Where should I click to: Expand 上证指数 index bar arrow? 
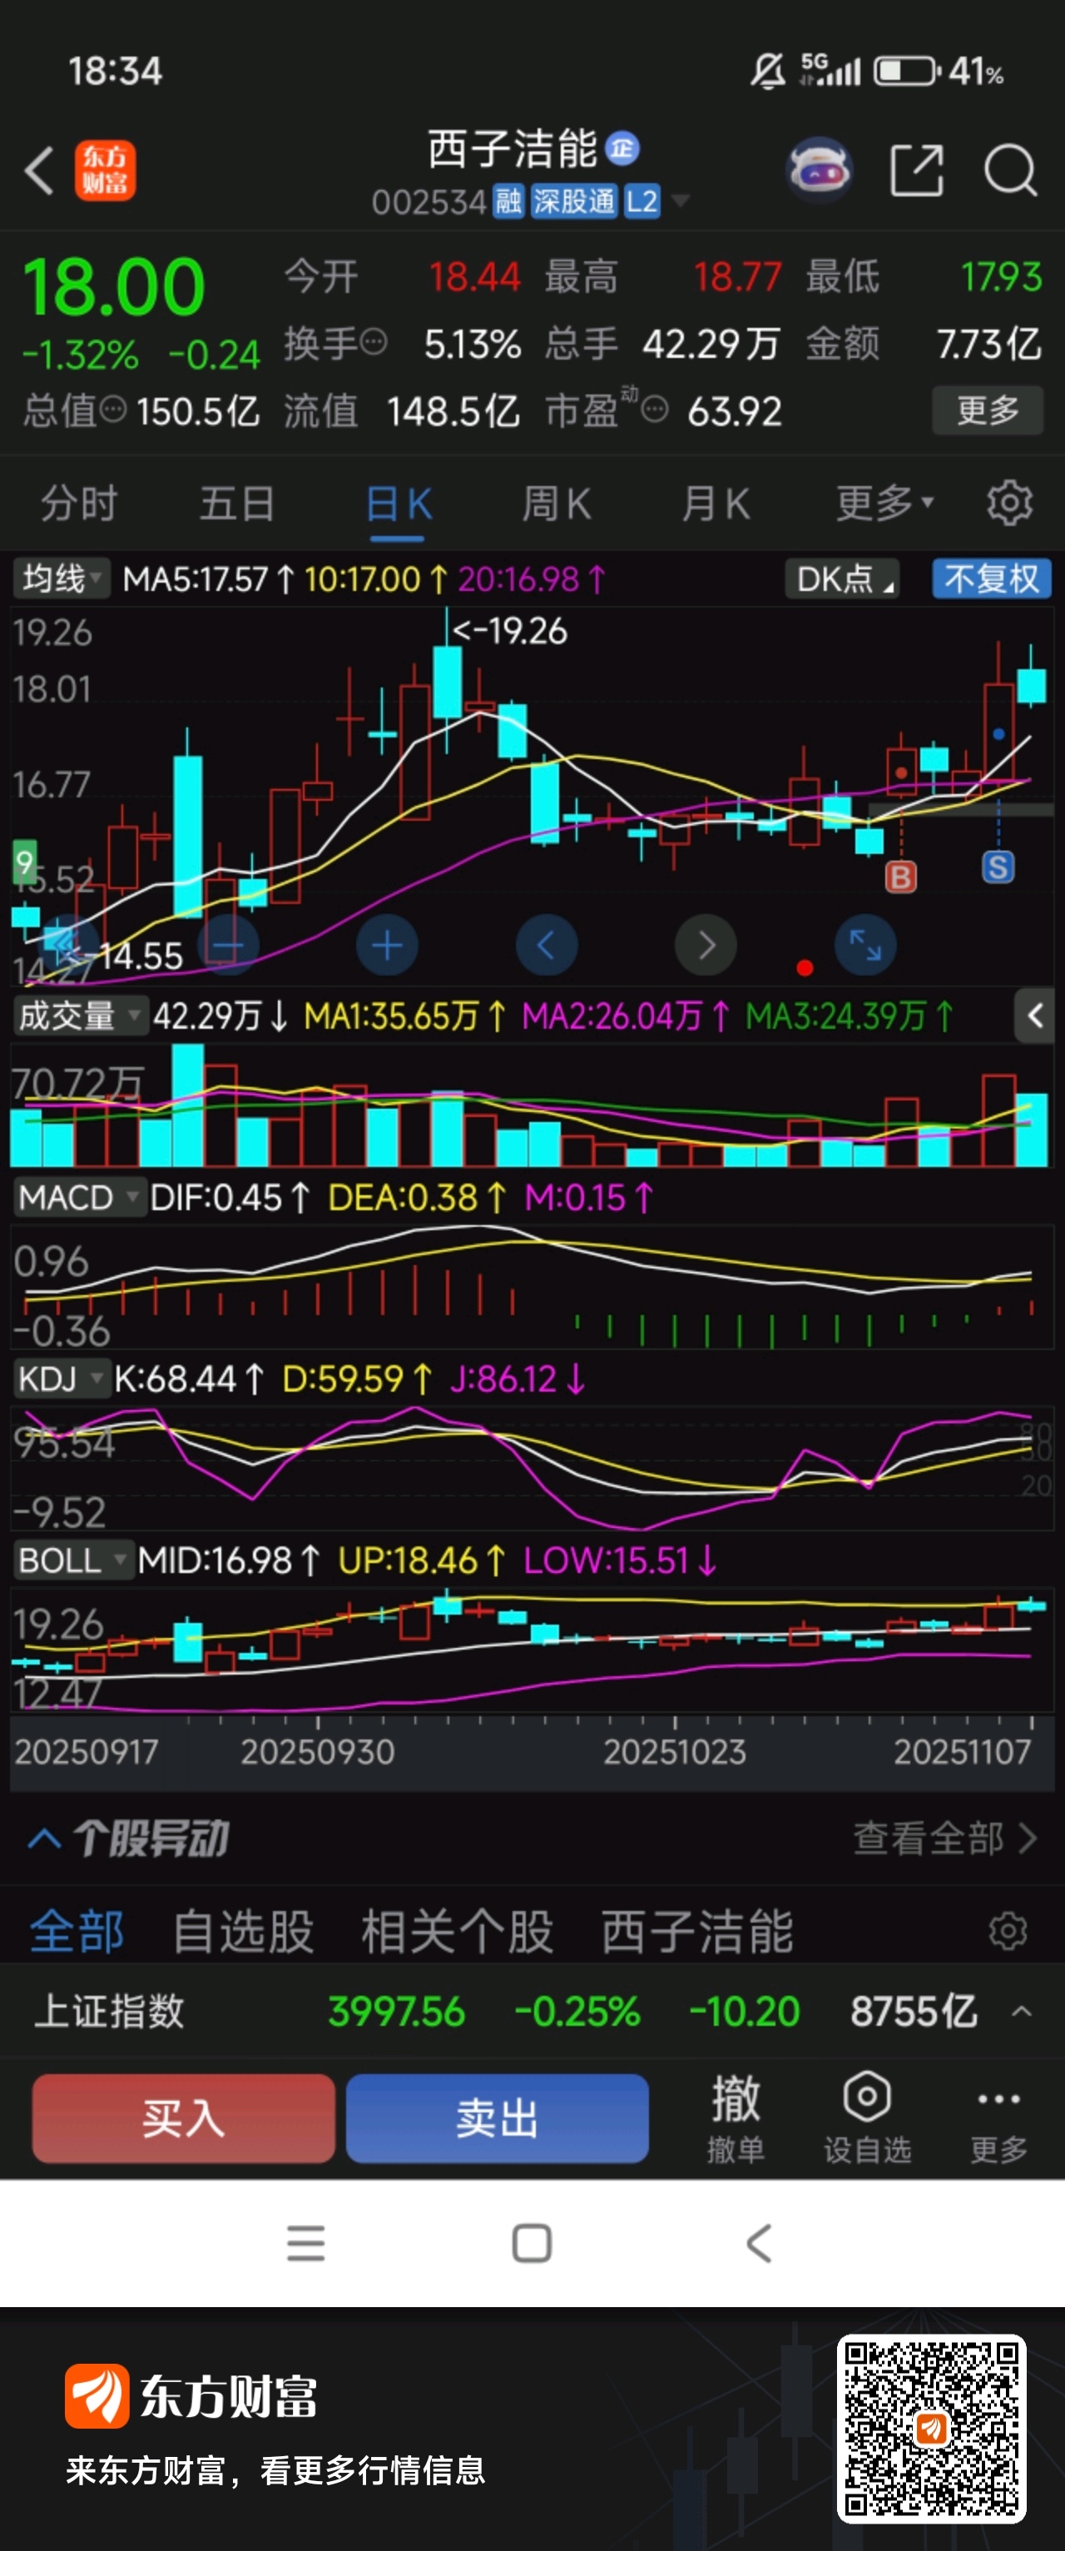click(x=1022, y=2012)
